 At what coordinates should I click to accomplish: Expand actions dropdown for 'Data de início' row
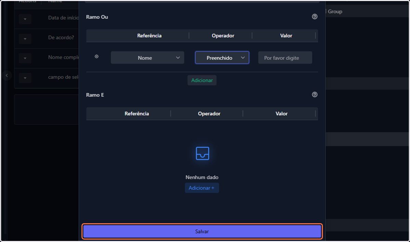pyautogui.click(x=25, y=19)
